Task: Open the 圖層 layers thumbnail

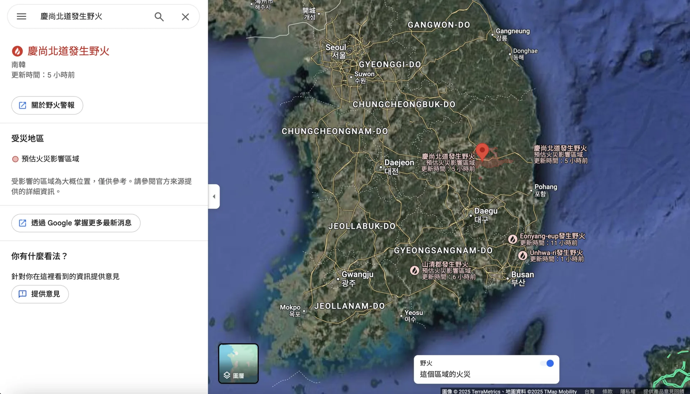Action: tap(238, 363)
